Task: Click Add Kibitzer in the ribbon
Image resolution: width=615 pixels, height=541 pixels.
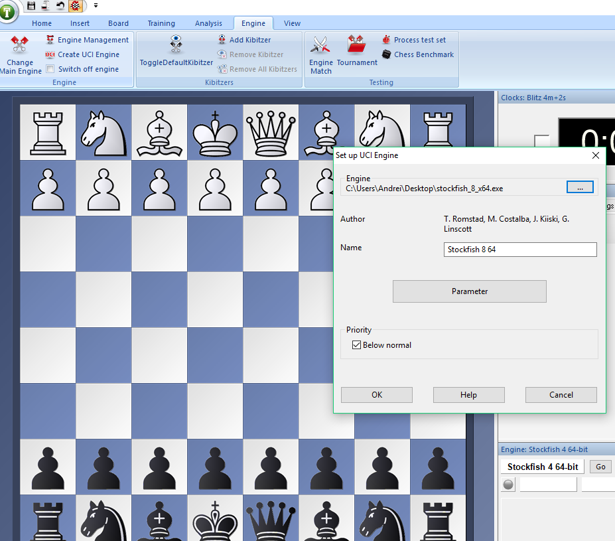Action: (249, 40)
